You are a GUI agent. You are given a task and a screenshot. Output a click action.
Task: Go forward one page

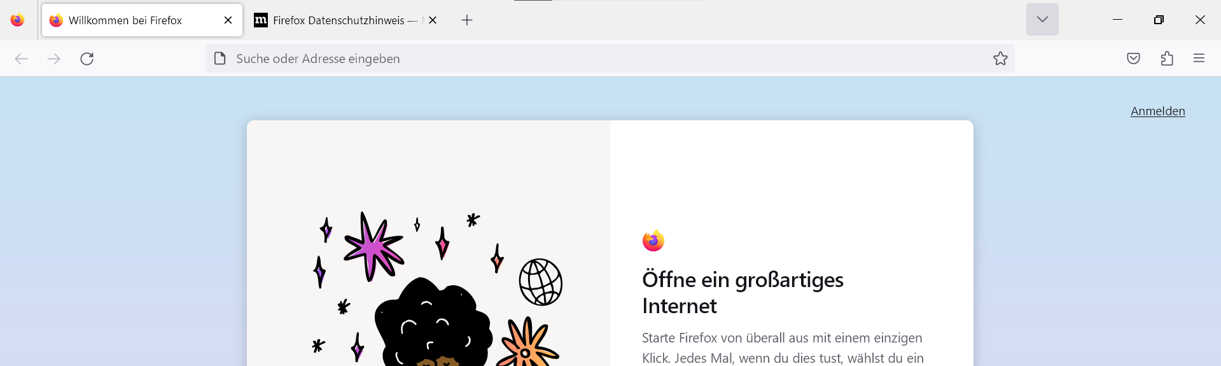[54, 59]
